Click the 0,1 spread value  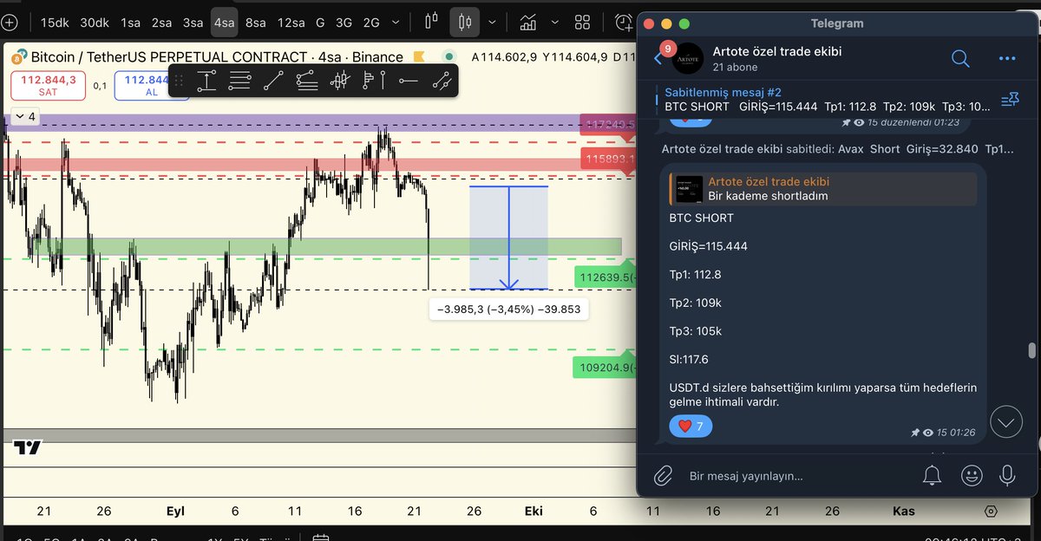tap(101, 86)
